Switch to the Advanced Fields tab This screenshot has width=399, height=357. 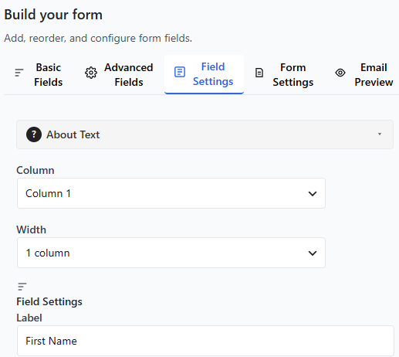click(119, 75)
